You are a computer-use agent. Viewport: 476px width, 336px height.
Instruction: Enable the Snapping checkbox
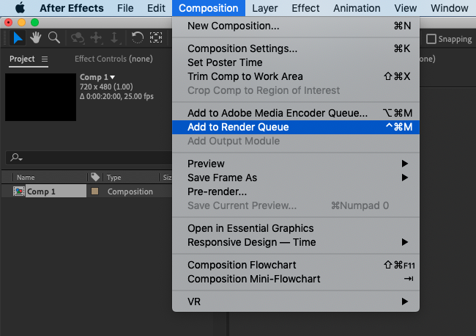[431, 39]
